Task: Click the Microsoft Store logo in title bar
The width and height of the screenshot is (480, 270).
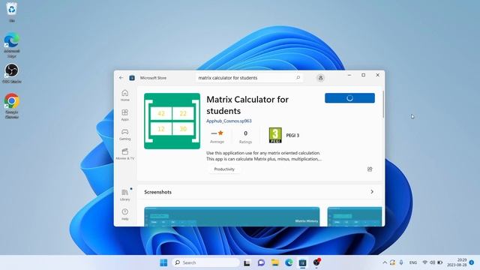Action: (132, 78)
